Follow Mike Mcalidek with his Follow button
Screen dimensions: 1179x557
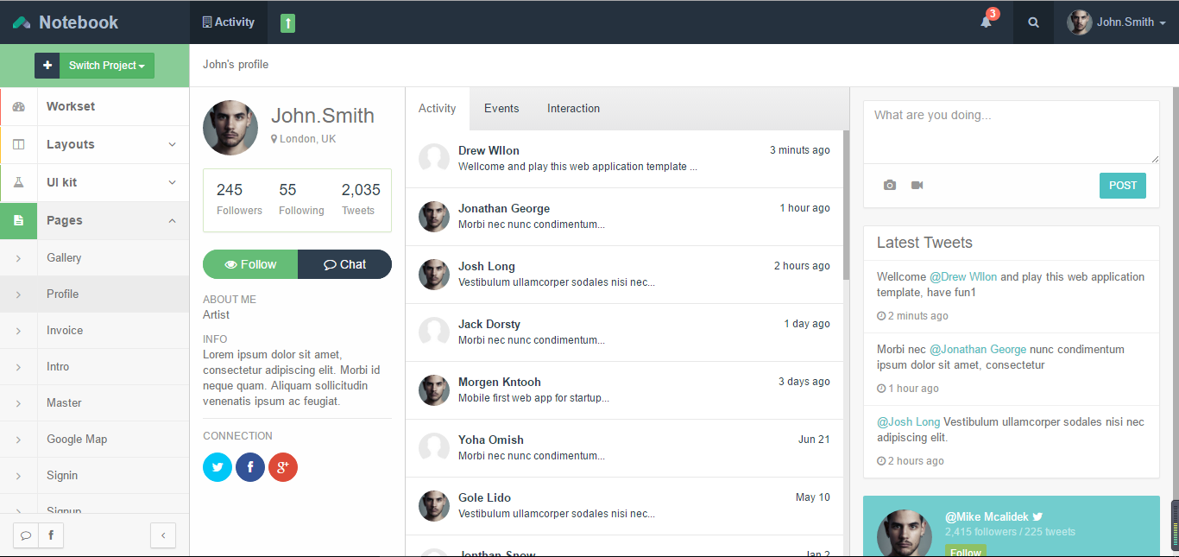[x=966, y=552]
